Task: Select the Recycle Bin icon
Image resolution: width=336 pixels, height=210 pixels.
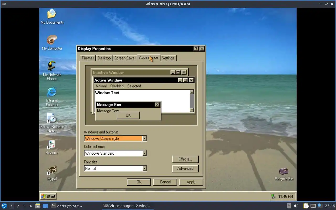Action: [284, 174]
